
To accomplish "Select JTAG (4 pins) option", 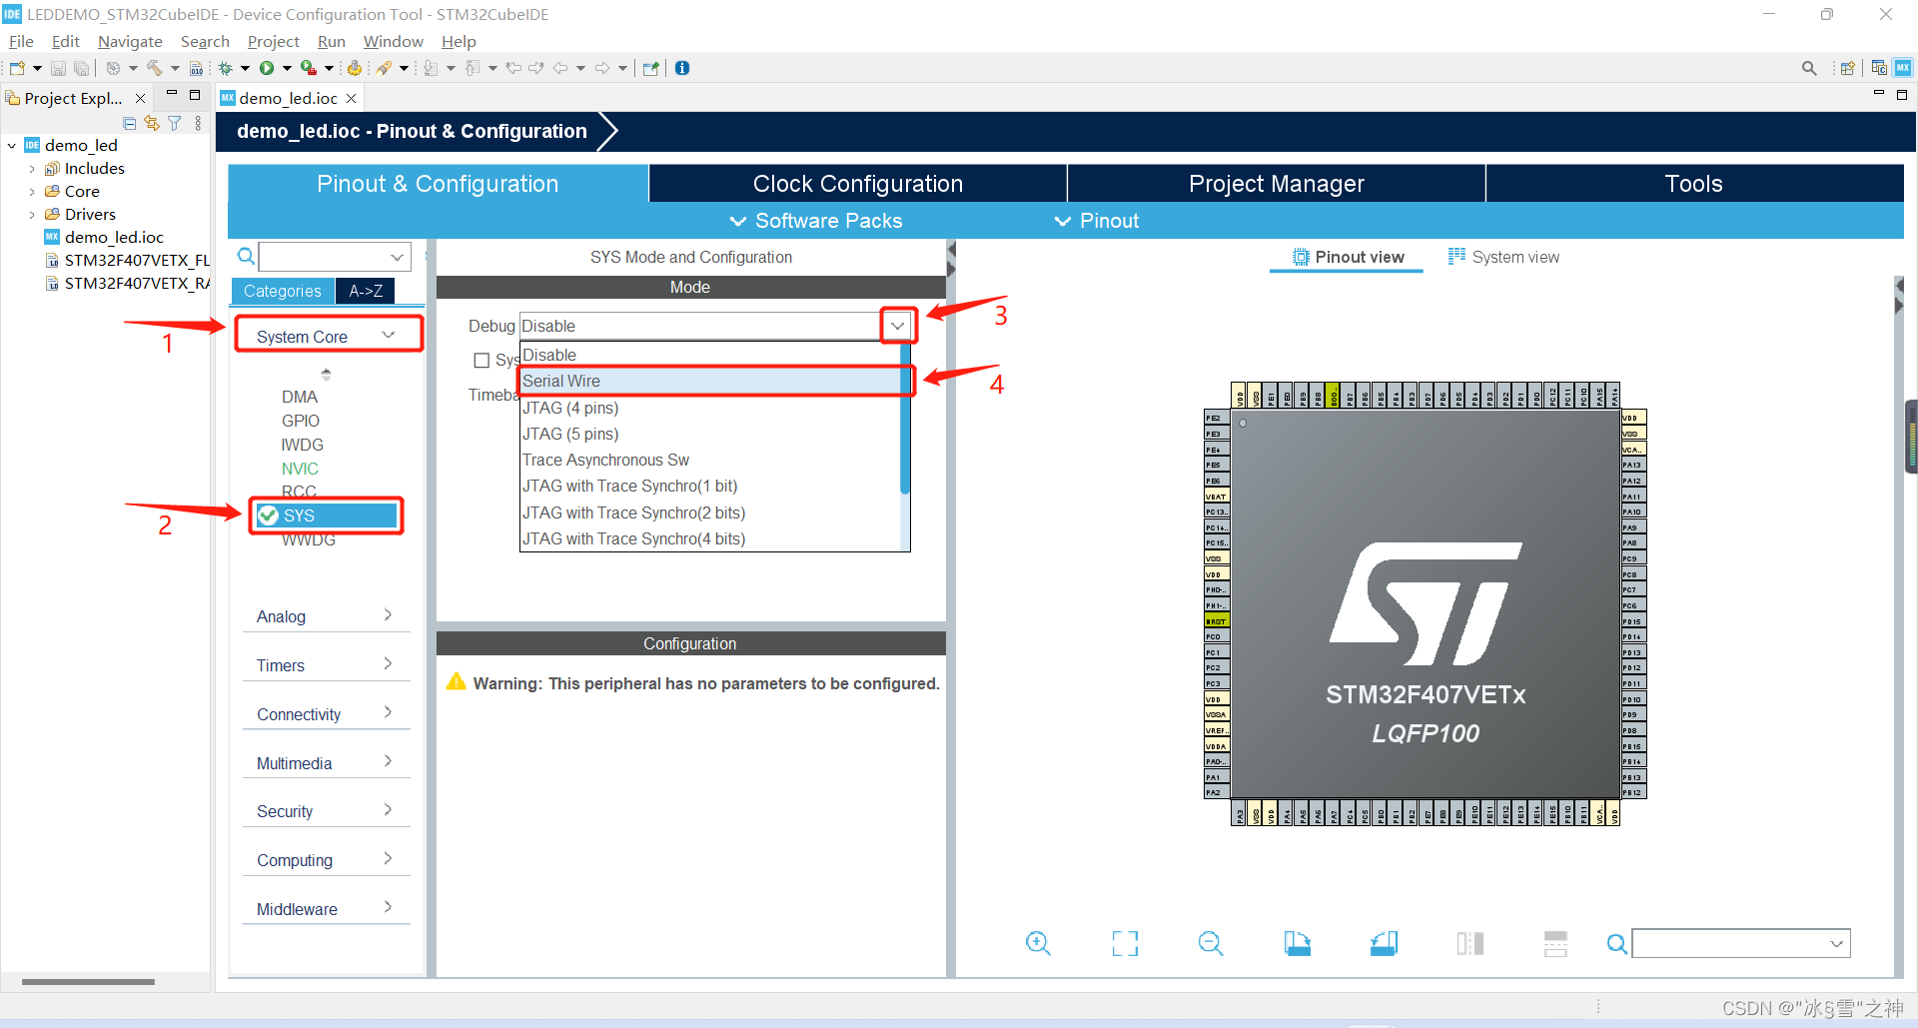I will (710, 408).
